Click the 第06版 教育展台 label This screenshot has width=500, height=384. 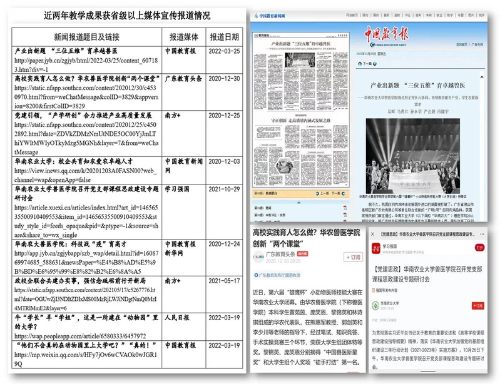tap(266, 193)
